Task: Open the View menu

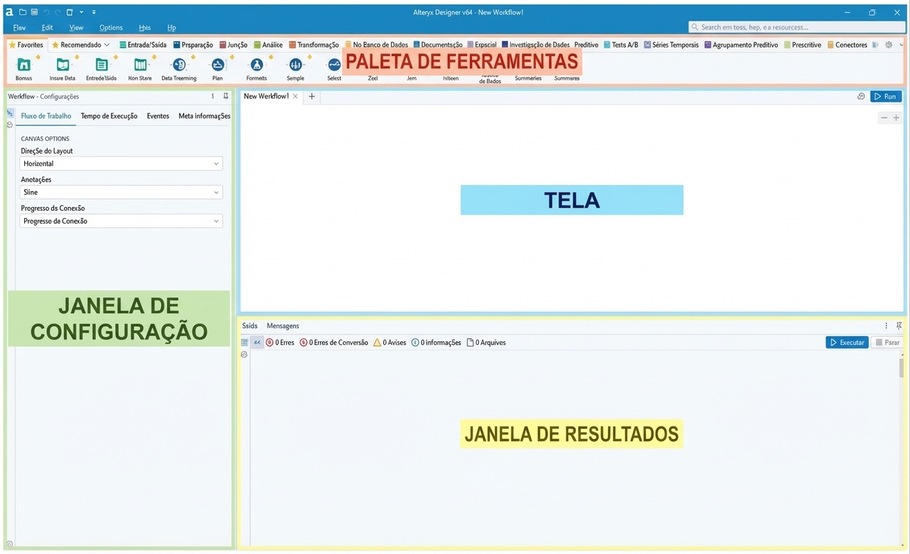Action: (x=76, y=28)
